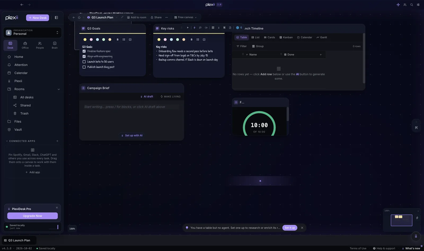Open the Brain tab in the sidebar
424x251 pixels.
tap(55, 45)
